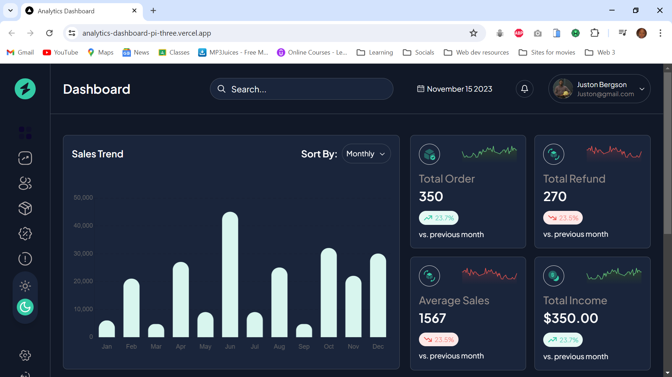672x377 pixels.
Task: Click the Sales Trend heading
Action: 97,154
